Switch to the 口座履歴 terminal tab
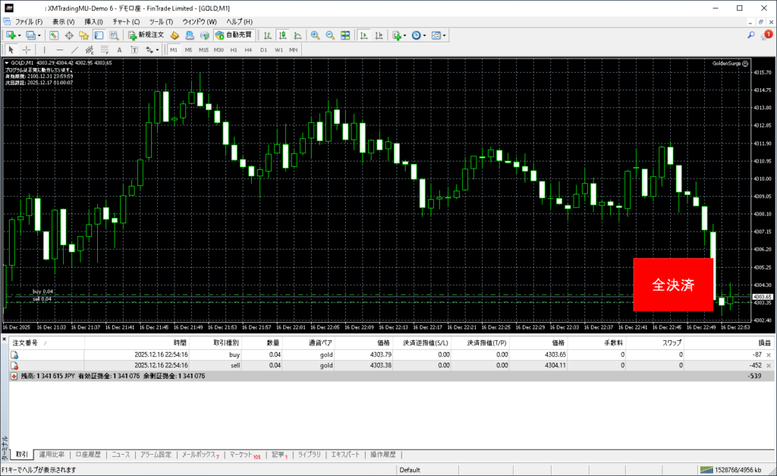 (x=88, y=455)
